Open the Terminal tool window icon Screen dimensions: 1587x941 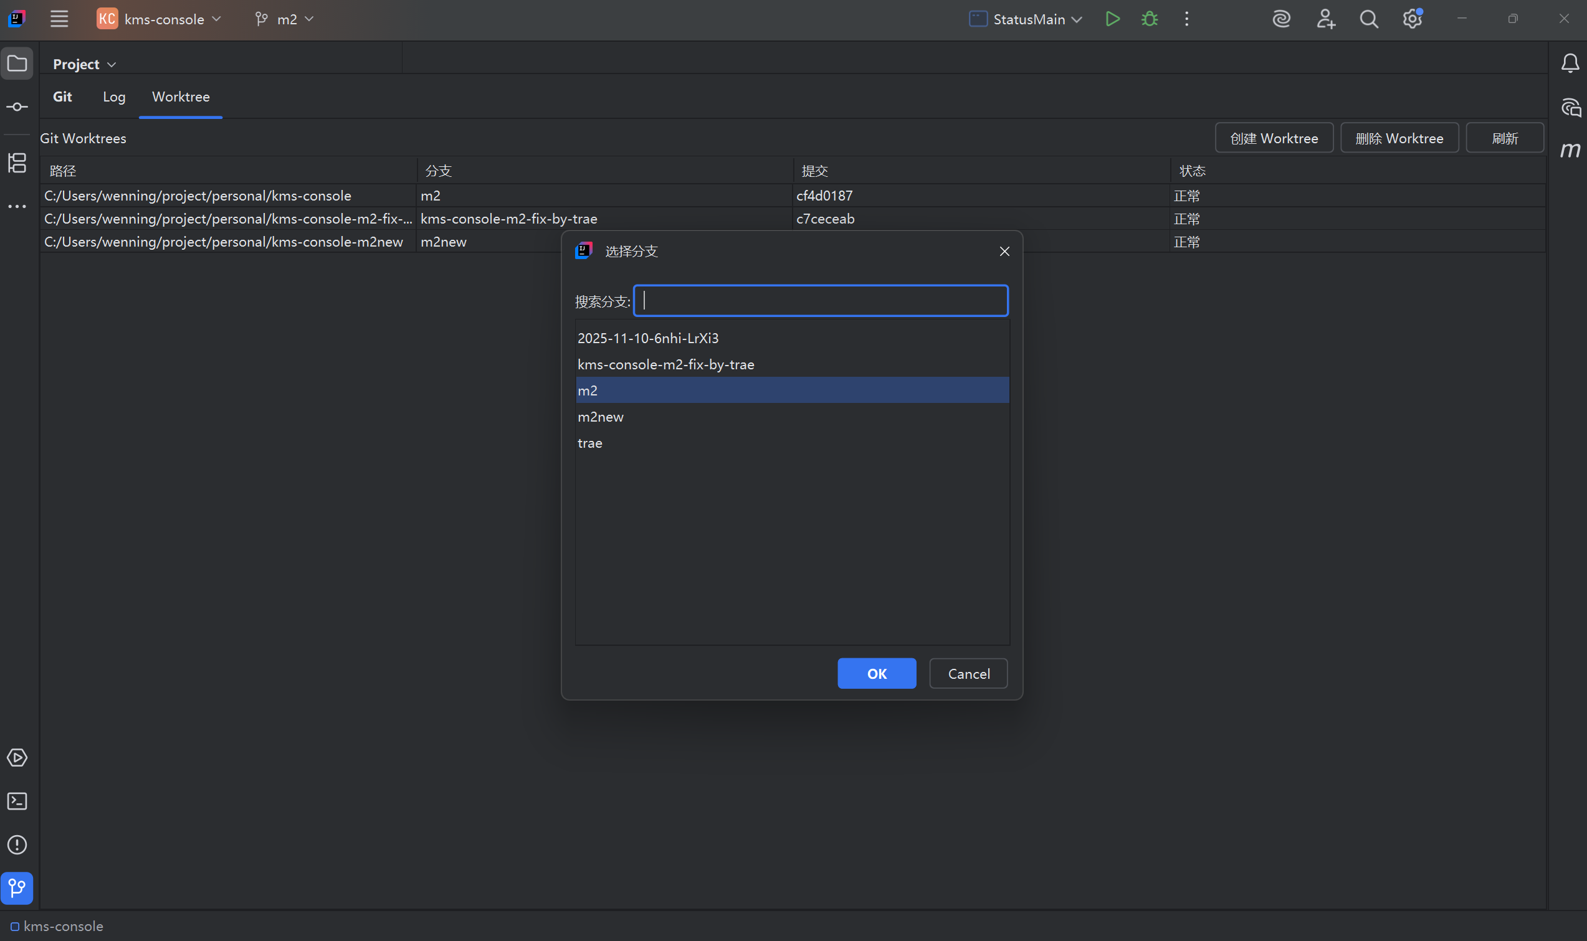coord(17,801)
